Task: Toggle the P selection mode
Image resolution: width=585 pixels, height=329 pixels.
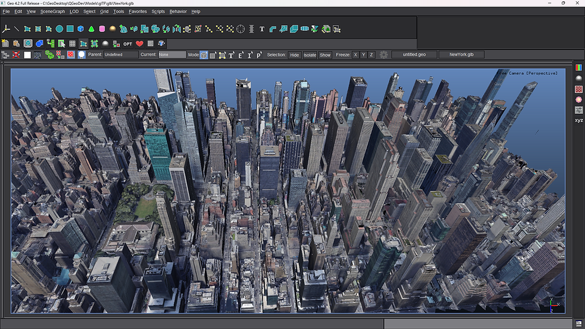Action: coord(258,55)
